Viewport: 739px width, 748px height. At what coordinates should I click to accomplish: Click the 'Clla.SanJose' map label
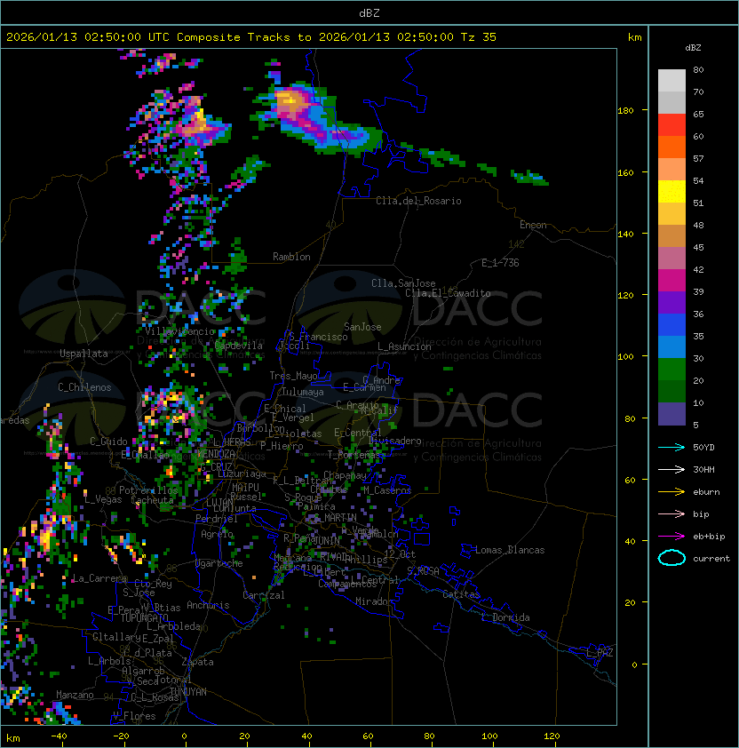pos(403,283)
